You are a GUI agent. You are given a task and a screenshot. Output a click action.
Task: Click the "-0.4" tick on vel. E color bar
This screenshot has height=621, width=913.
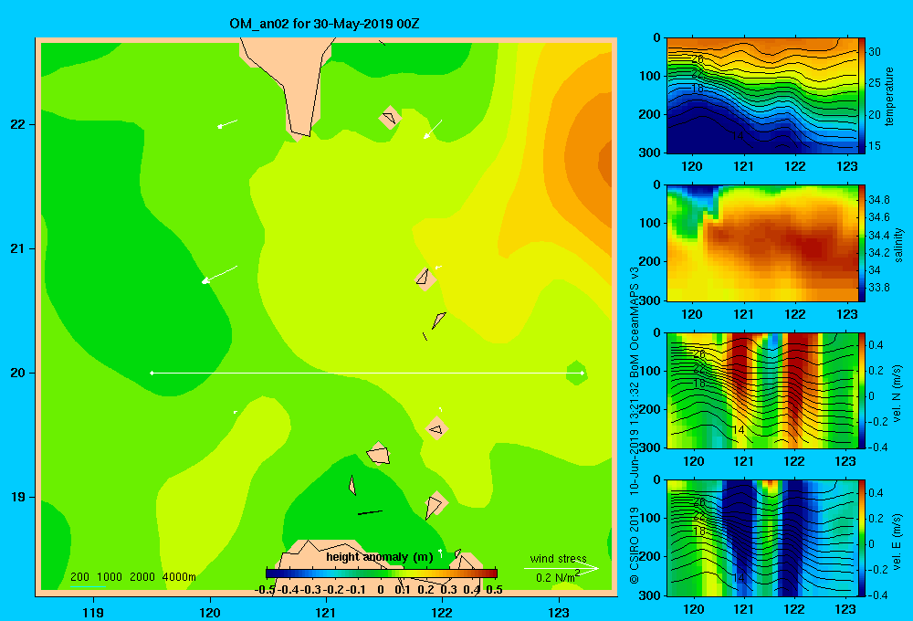click(x=878, y=595)
